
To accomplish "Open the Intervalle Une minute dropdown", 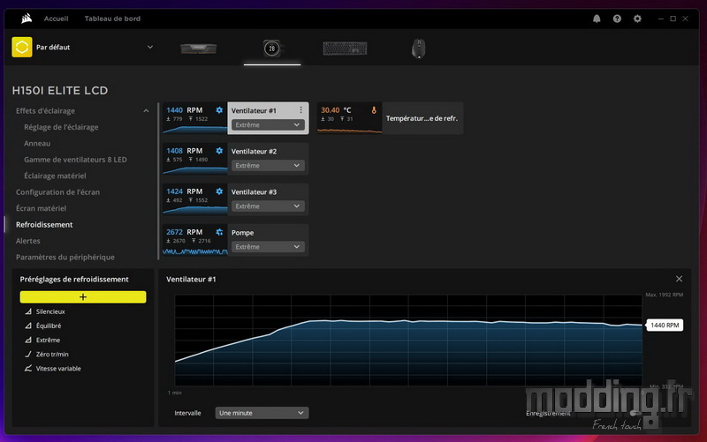I will 262,413.
